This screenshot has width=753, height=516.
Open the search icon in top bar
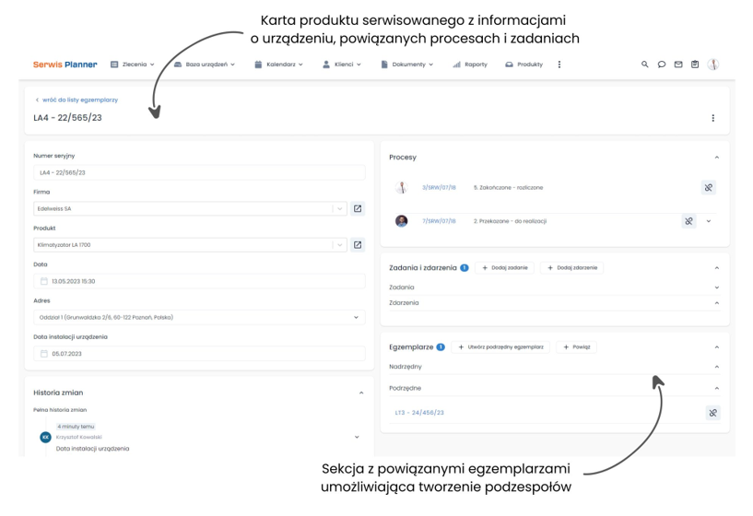(644, 64)
